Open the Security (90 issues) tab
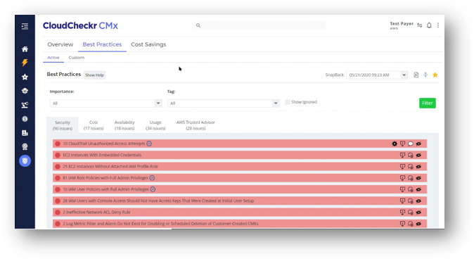The width and height of the screenshot is (474, 259). pyautogui.click(x=63, y=125)
